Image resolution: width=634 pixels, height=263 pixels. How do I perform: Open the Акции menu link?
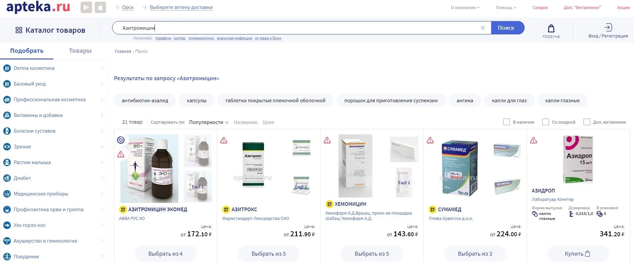pyautogui.click(x=623, y=7)
